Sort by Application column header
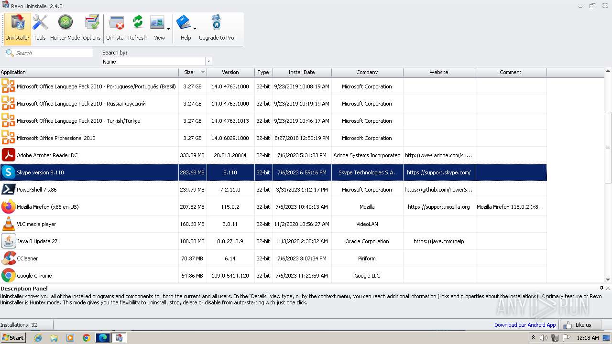This screenshot has height=344, width=612. [x=89, y=72]
